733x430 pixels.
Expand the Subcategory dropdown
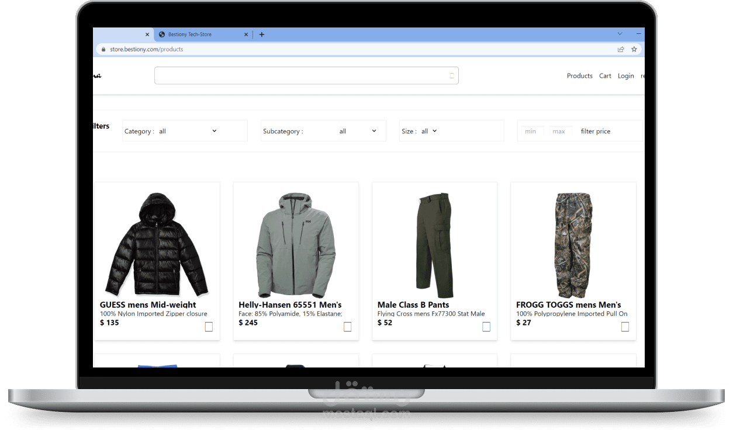click(x=374, y=131)
